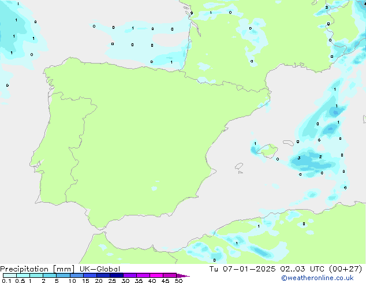This screenshot has height=283, width=366.
Task: Click the legend label '30'
Action: click(125, 281)
